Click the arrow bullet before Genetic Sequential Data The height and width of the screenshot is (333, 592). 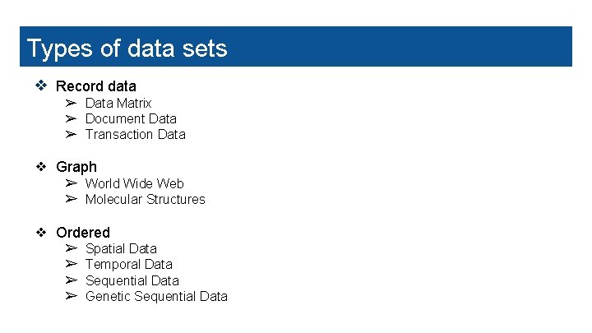coord(71,296)
